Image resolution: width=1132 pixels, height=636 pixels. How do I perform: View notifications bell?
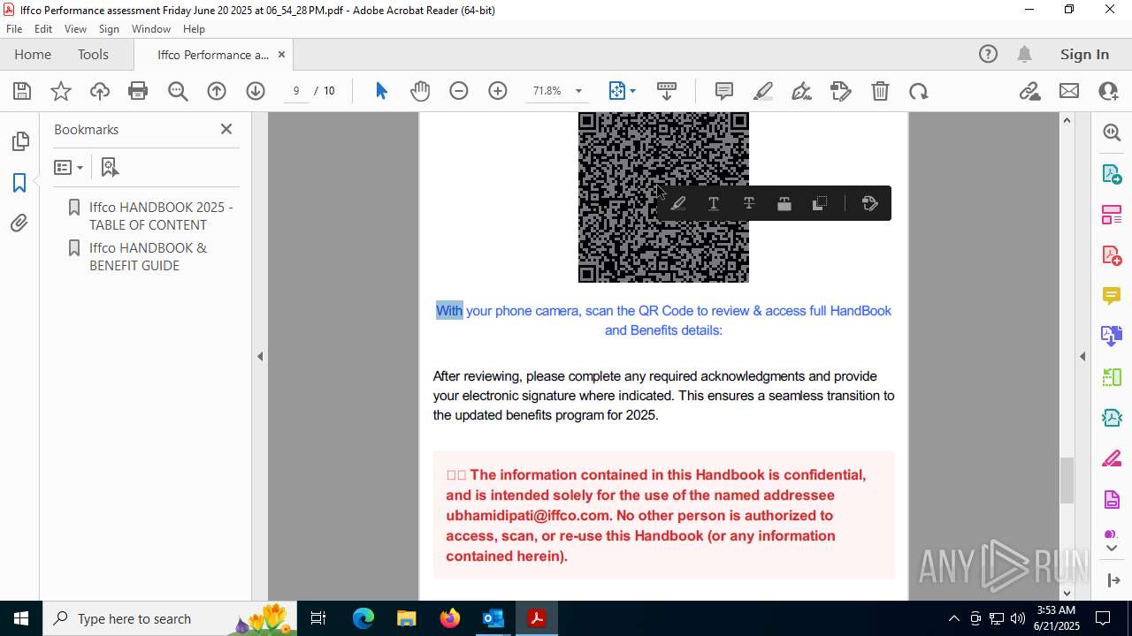[x=1024, y=55]
